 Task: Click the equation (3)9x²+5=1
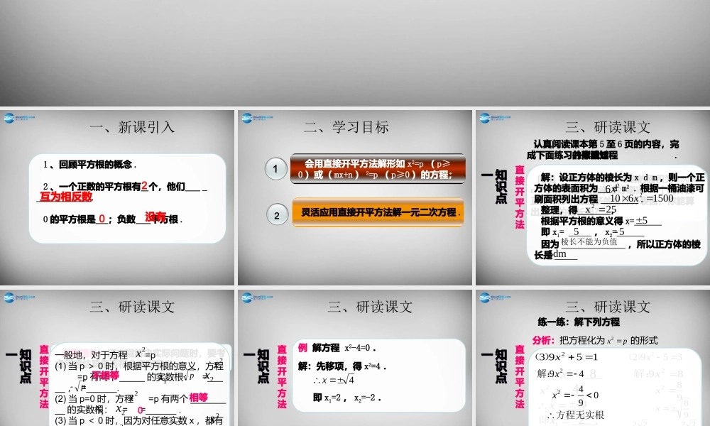tap(567, 356)
